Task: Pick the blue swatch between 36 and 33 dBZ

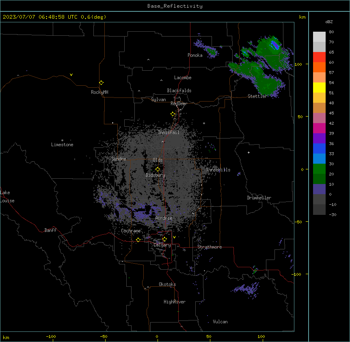Action: [319, 148]
